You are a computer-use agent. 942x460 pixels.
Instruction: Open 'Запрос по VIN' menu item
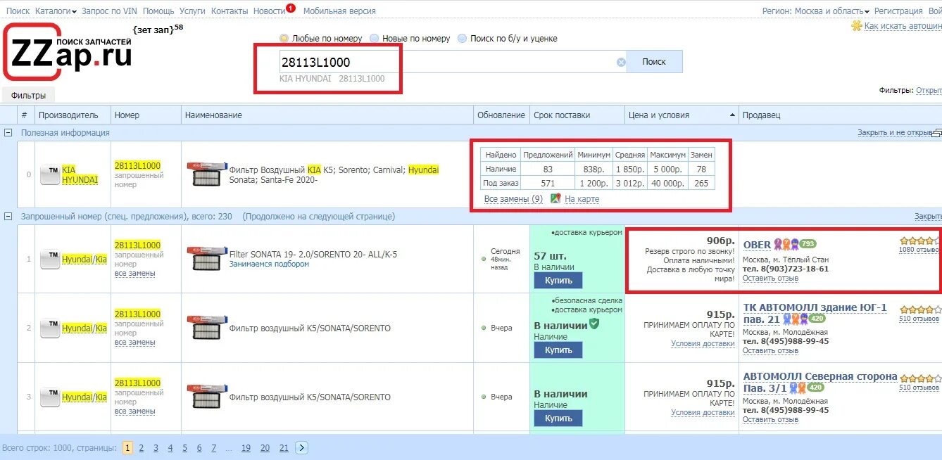(x=110, y=11)
